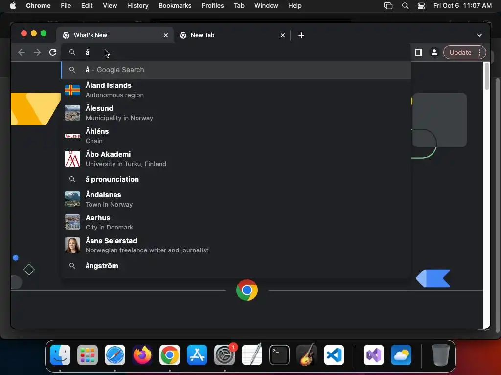The height and width of the screenshot is (375, 501).
Task: Select the 'å - Google Search' suggestion
Action: pos(236,70)
